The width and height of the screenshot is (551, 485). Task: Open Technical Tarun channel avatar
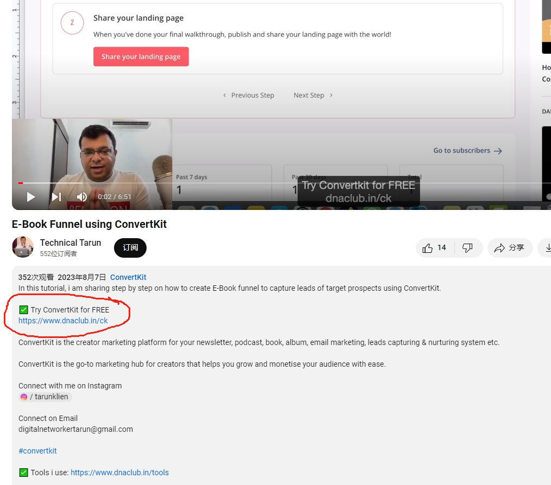(23, 247)
